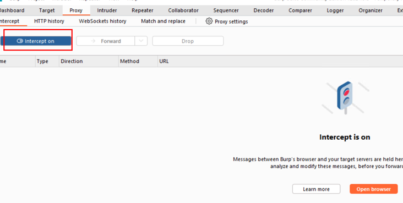
Task: Open the Dashboard tab
Action: (12, 10)
